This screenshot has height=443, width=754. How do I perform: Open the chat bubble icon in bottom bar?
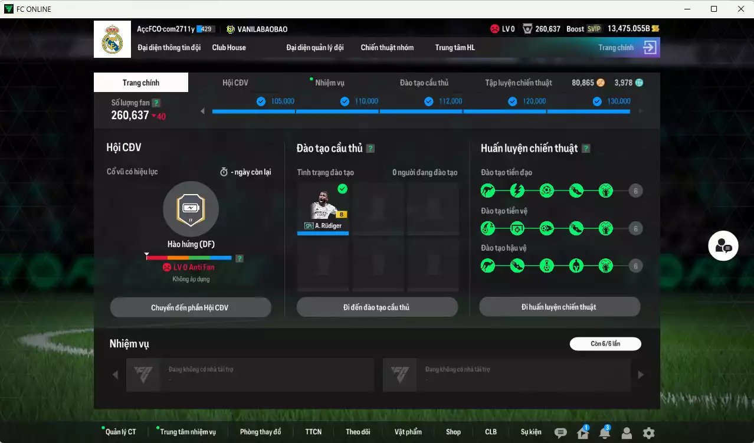coord(561,434)
